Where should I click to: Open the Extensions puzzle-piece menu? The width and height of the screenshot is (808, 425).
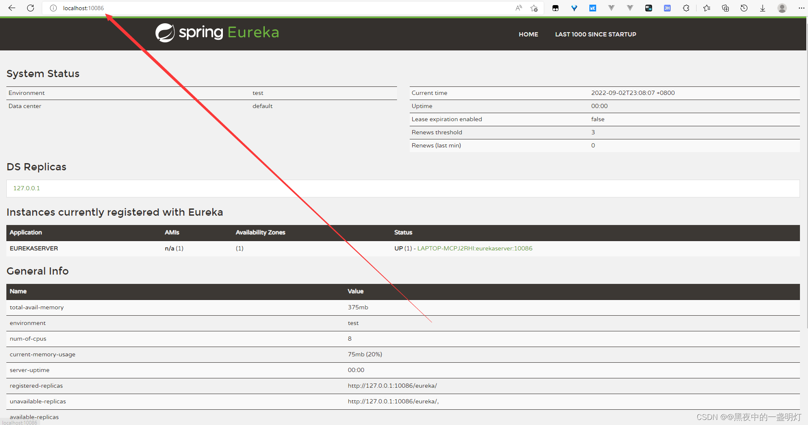click(x=686, y=8)
